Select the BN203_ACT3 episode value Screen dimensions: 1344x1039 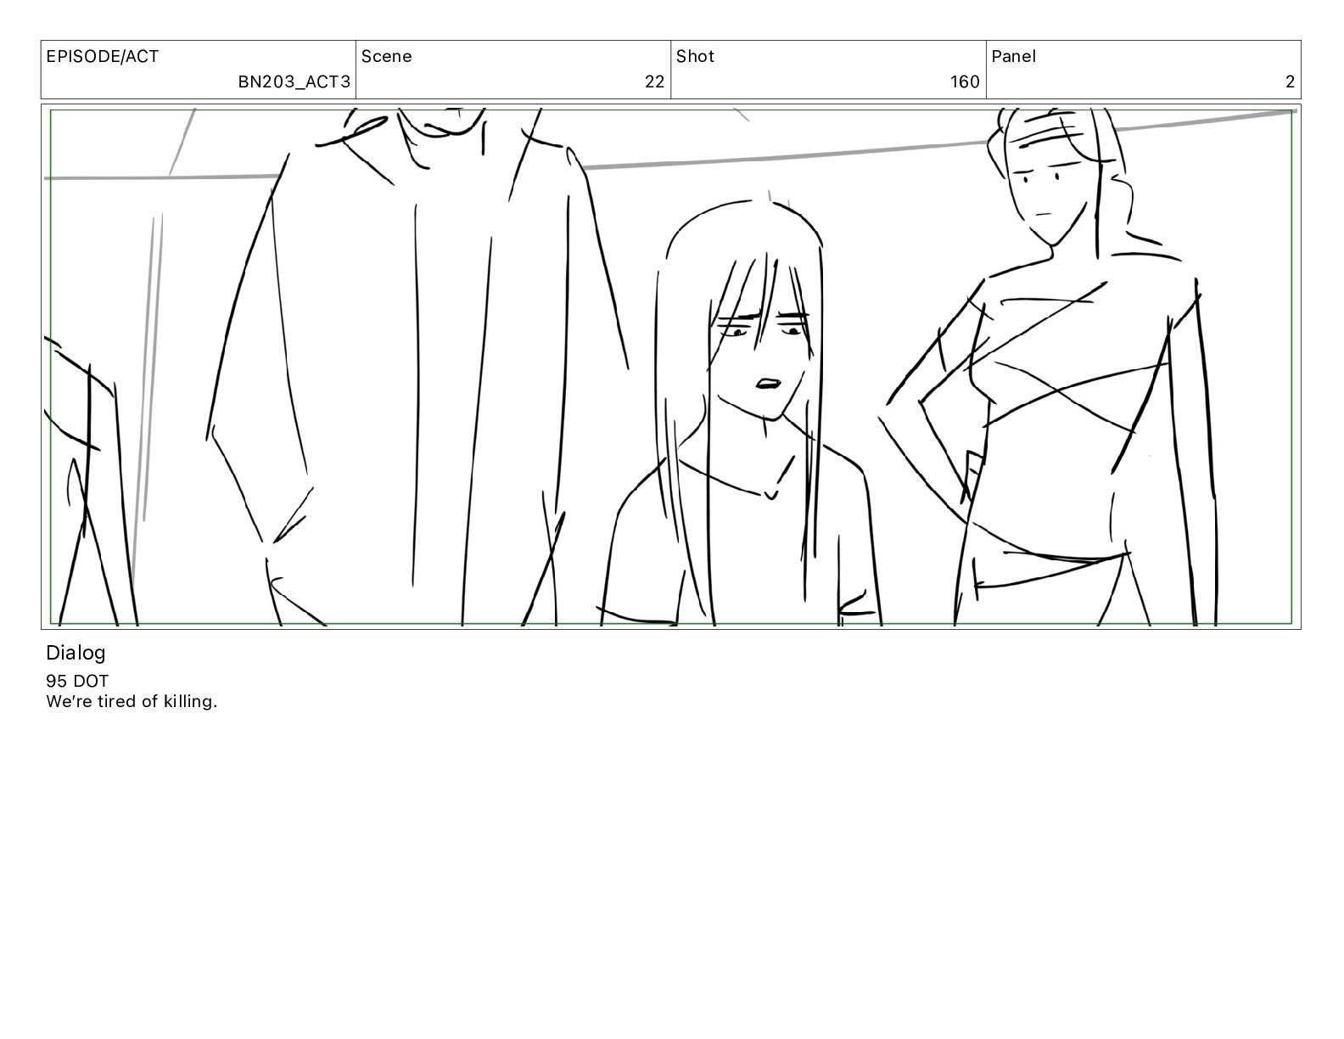point(294,82)
